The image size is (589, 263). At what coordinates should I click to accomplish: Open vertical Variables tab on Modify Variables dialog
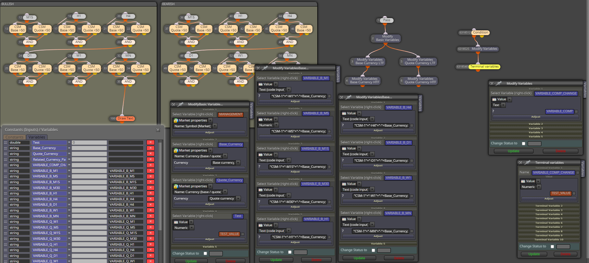click(x=585, y=90)
